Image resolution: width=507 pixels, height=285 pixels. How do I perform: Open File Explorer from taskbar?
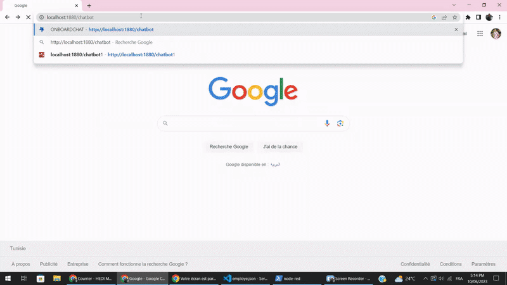pyautogui.click(x=57, y=278)
